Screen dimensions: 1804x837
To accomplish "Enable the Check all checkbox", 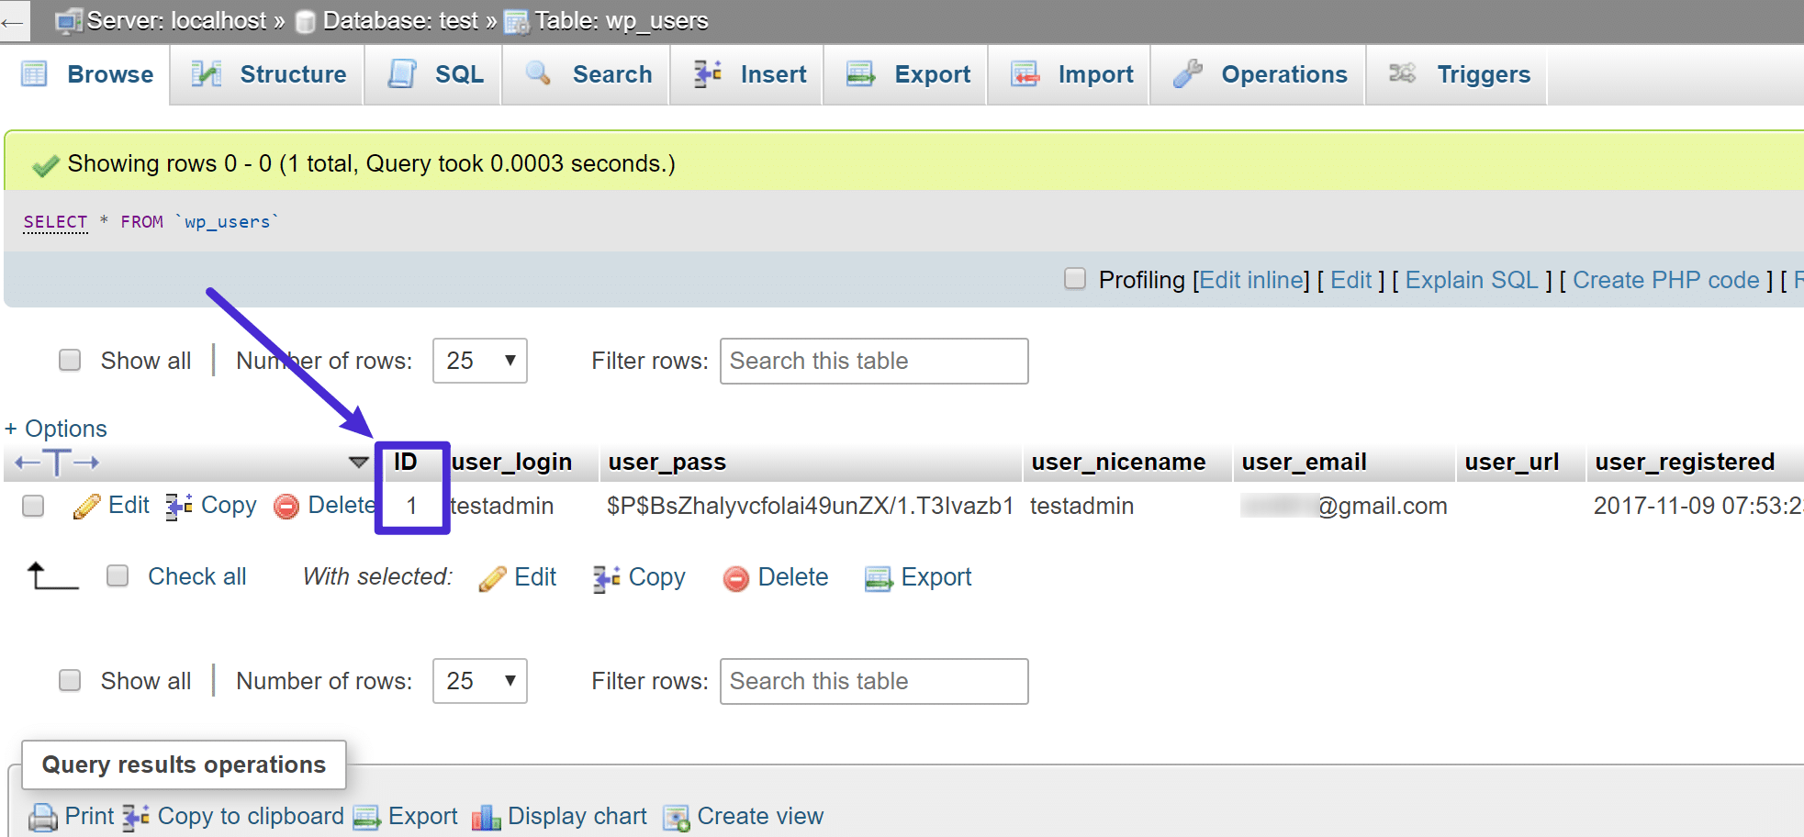I will (118, 575).
